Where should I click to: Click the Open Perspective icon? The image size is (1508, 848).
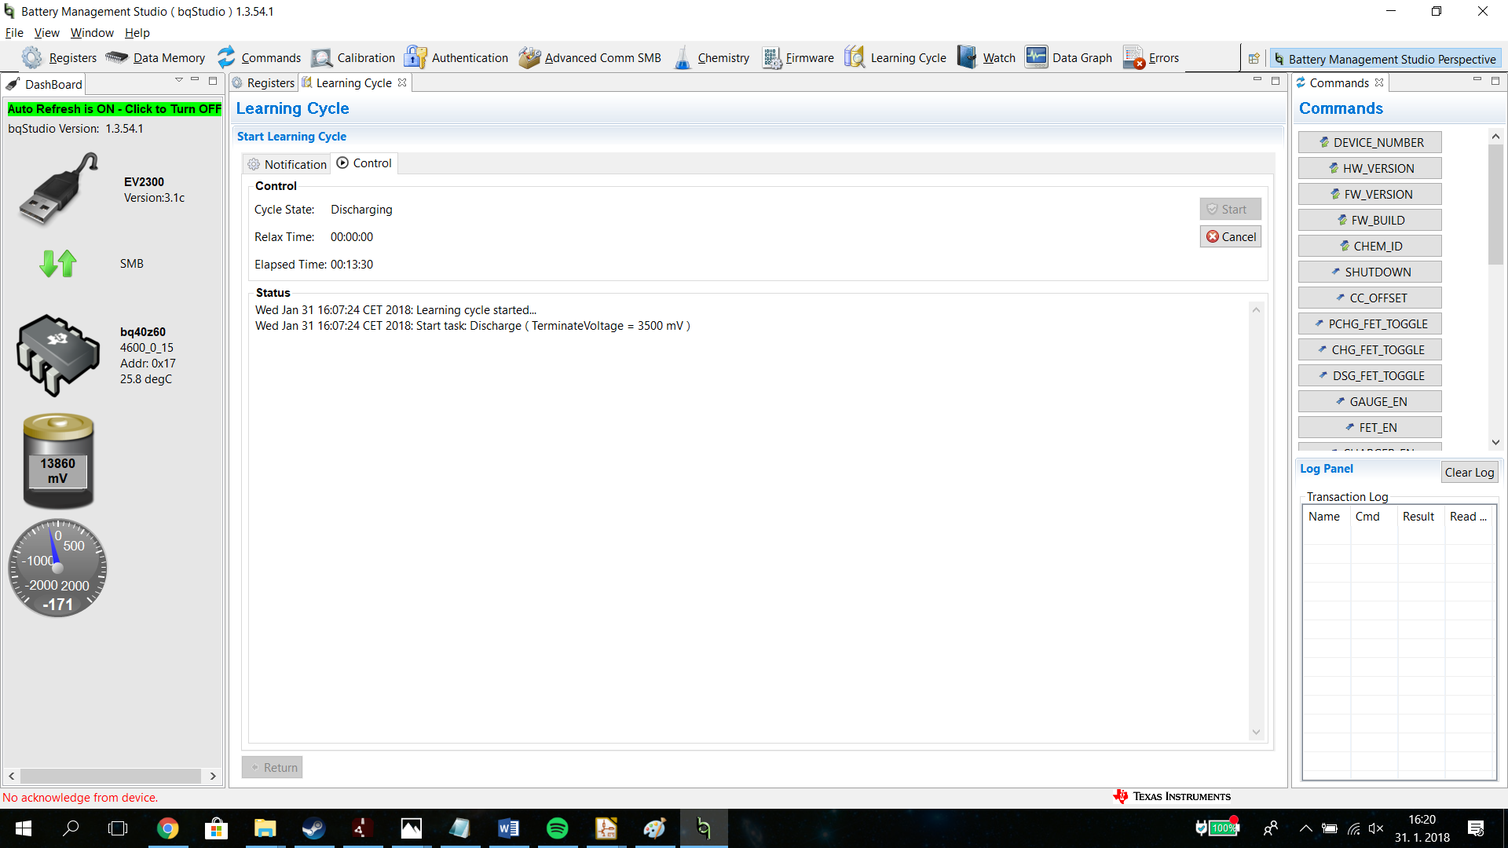coord(1254,58)
